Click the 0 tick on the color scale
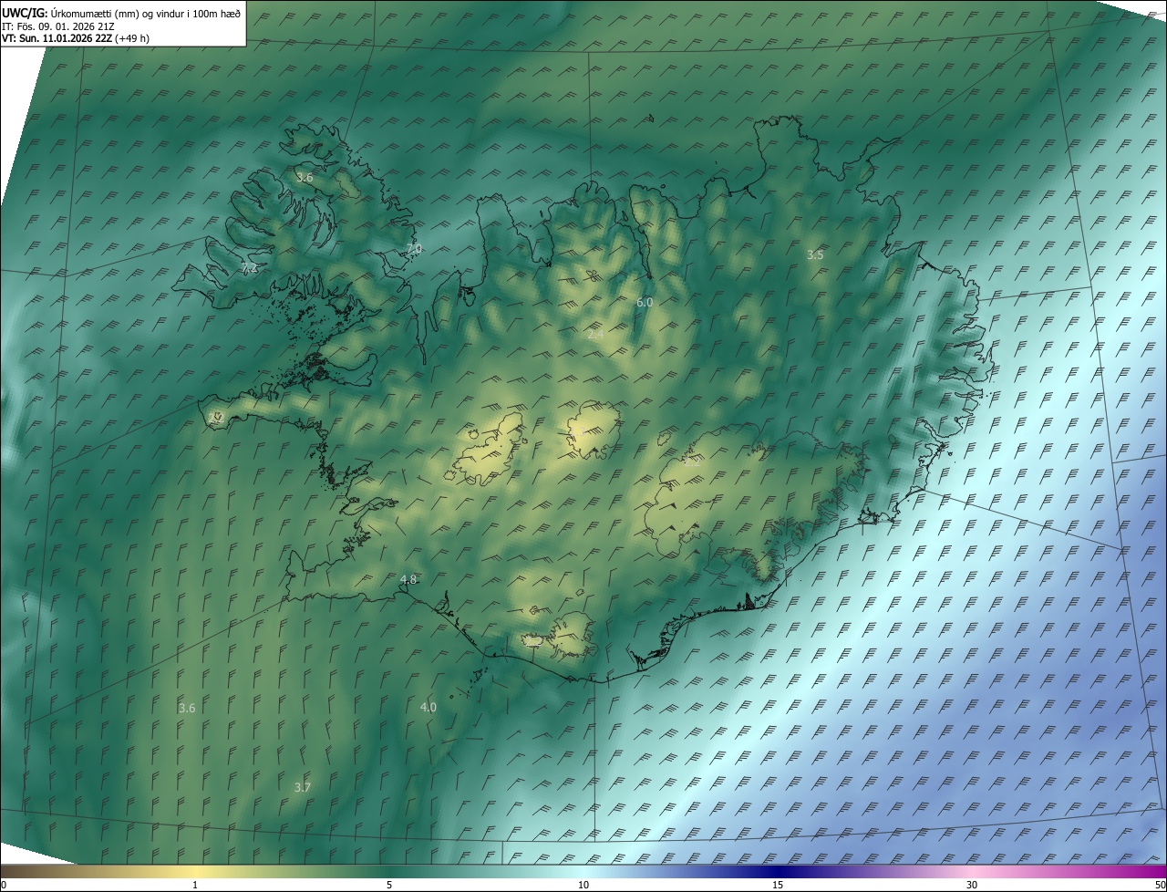This screenshot has height=892, width=1167. (4, 886)
